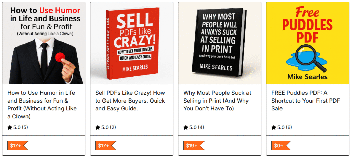Click the star icon beside rating 5.0 (4)

tap(186, 128)
